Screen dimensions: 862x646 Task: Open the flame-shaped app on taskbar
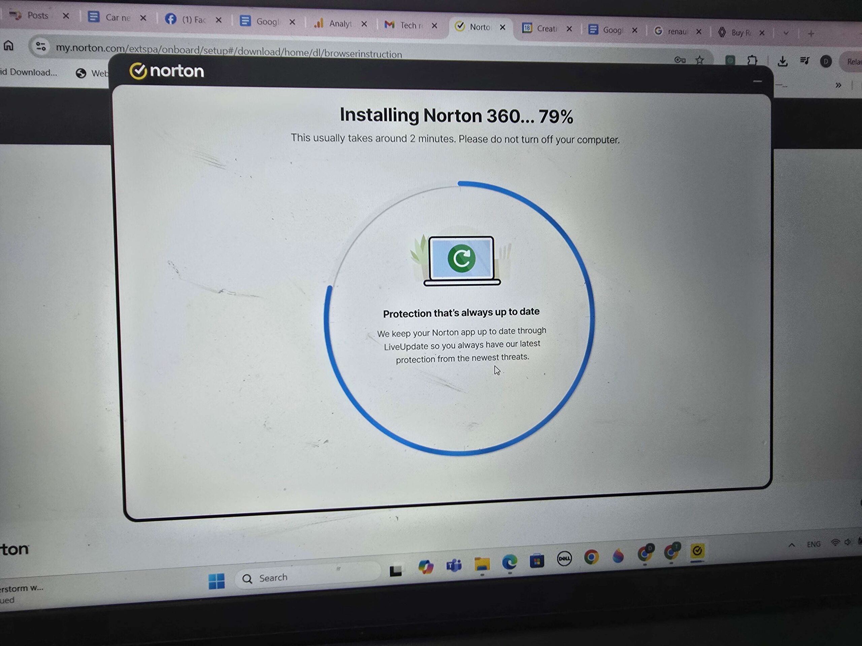pos(618,556)
